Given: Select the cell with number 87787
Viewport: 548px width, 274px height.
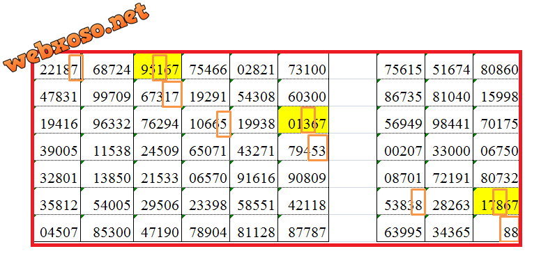Looking at the screenshot, I should [x=303, y=228].
